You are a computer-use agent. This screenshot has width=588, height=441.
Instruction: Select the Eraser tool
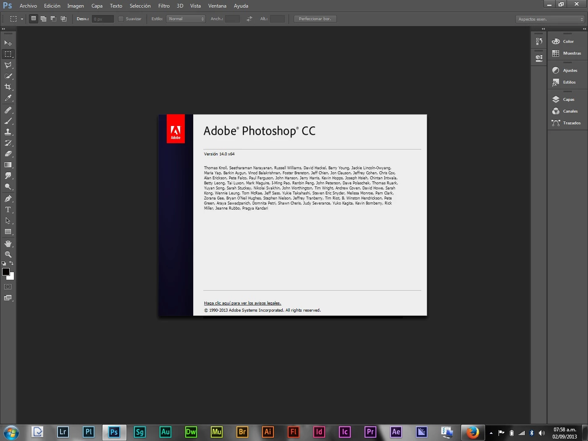pyautogui.click(x=8, y=154)
